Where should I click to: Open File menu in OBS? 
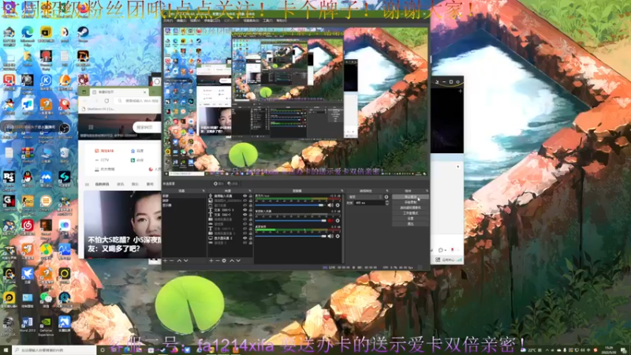168,21
